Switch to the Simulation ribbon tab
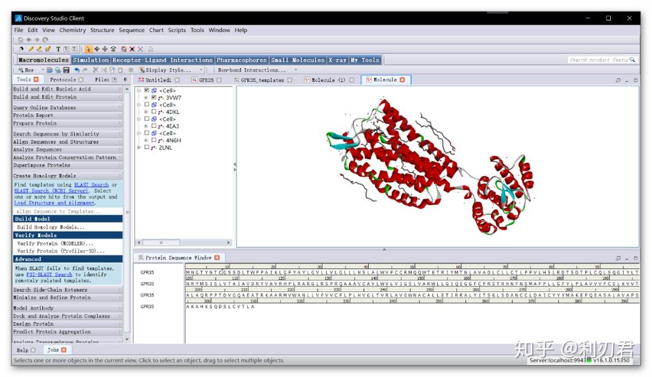Image resolution: width=652 pixels, height=377 pixels. (x=91, y=60)
